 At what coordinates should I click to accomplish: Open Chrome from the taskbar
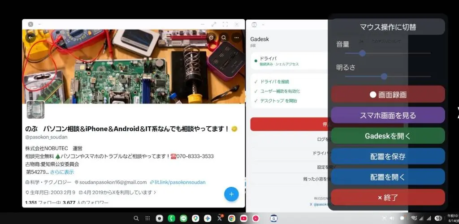coord(232,218)
